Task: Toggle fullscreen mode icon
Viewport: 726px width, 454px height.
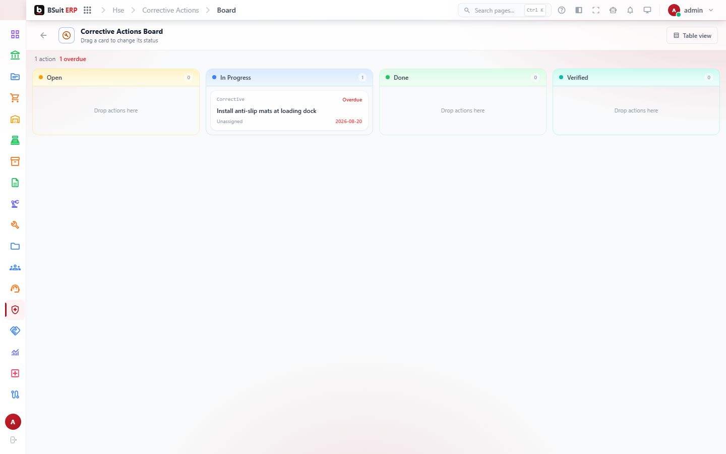Action: click(596, 10)
